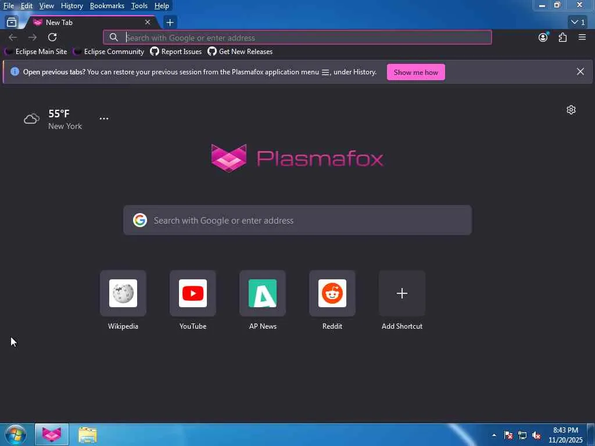Viewport: 595px width, 446px height.
Task: Click the Show me how button
Action: (x=416, y=72)
